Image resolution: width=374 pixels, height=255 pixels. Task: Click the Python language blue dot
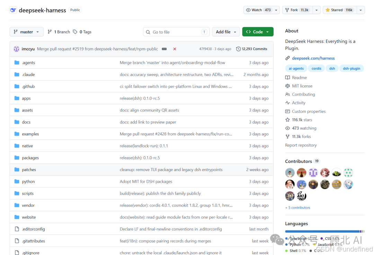point(286,245)
